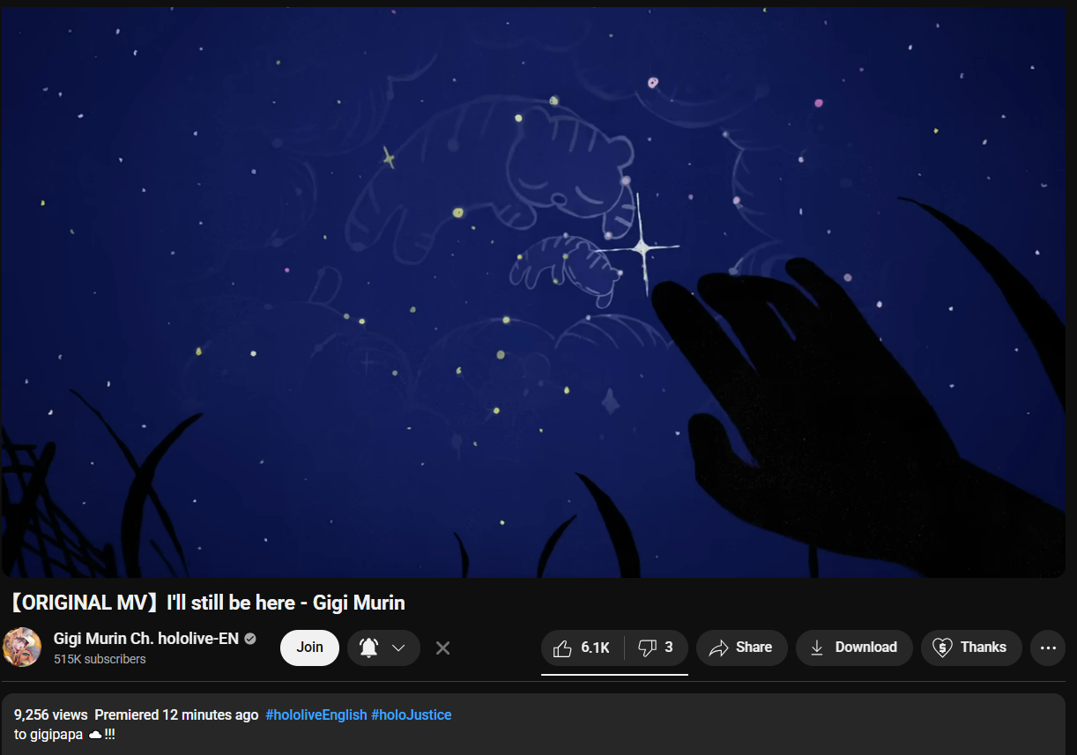Click the video player to pause
Image resolution: width=1077 pixels, height=755 pixels.
(x=533, y=292)
